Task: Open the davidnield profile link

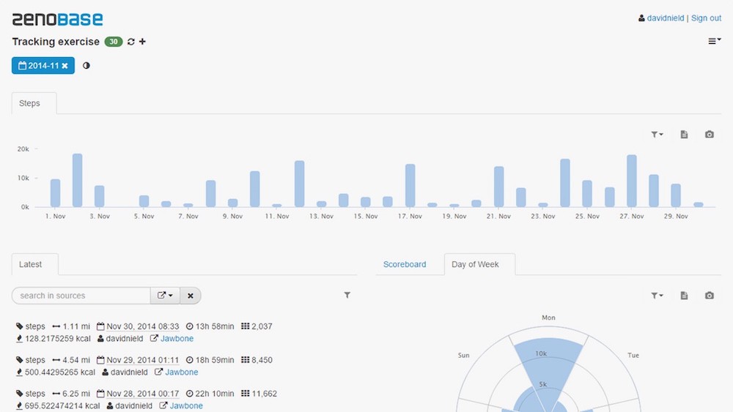Action: pyautogui.click(x=665, y=18)
